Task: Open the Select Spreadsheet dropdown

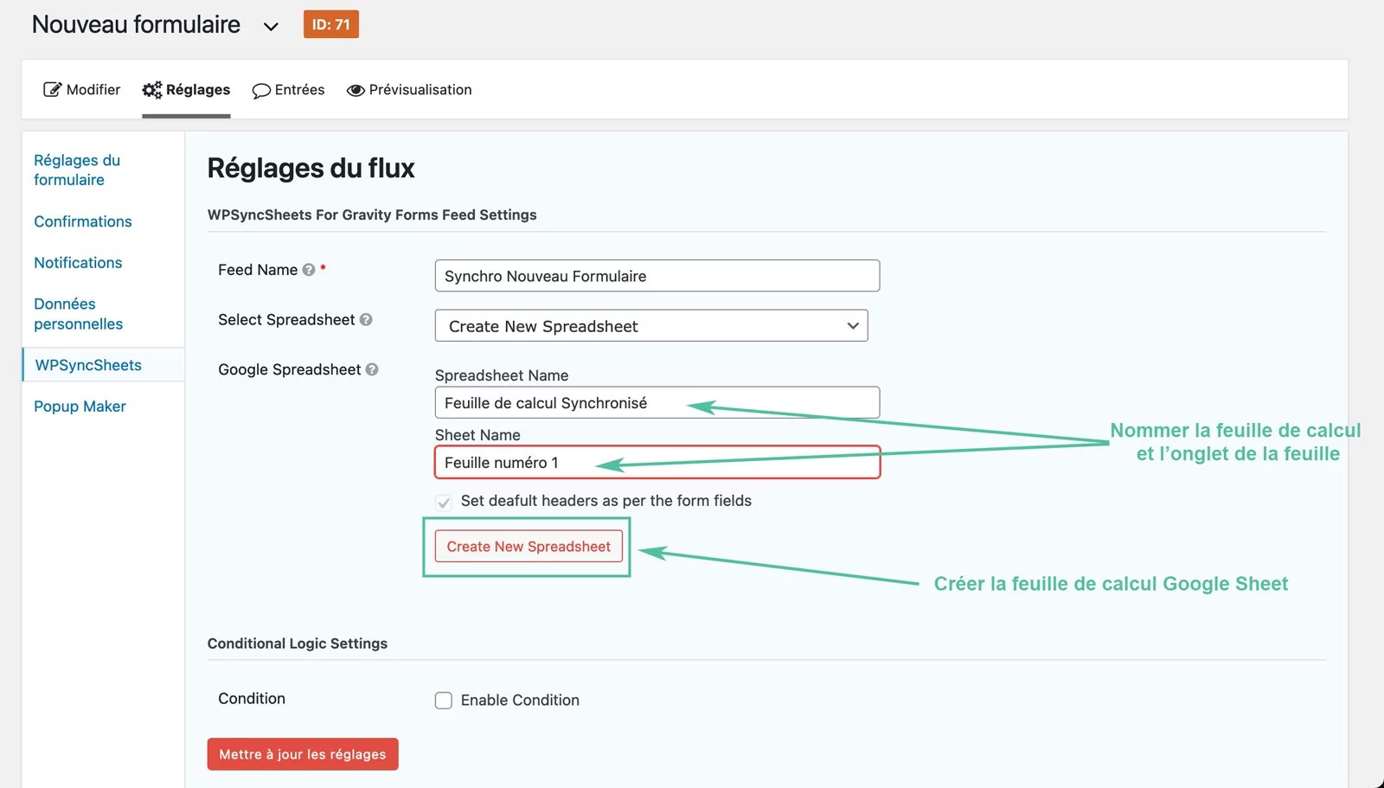Action: [651, 326]
